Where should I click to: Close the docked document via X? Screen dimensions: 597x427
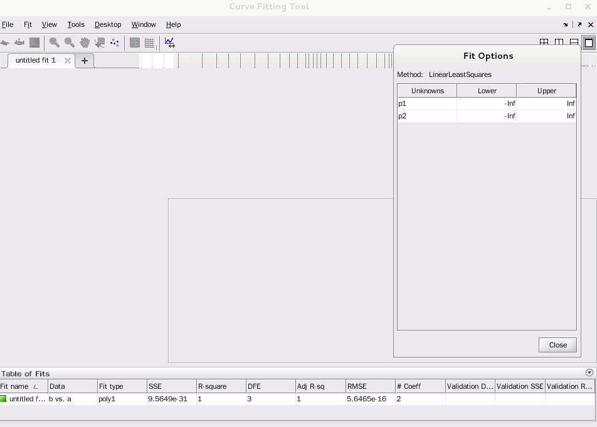click(x=591, y=24)
